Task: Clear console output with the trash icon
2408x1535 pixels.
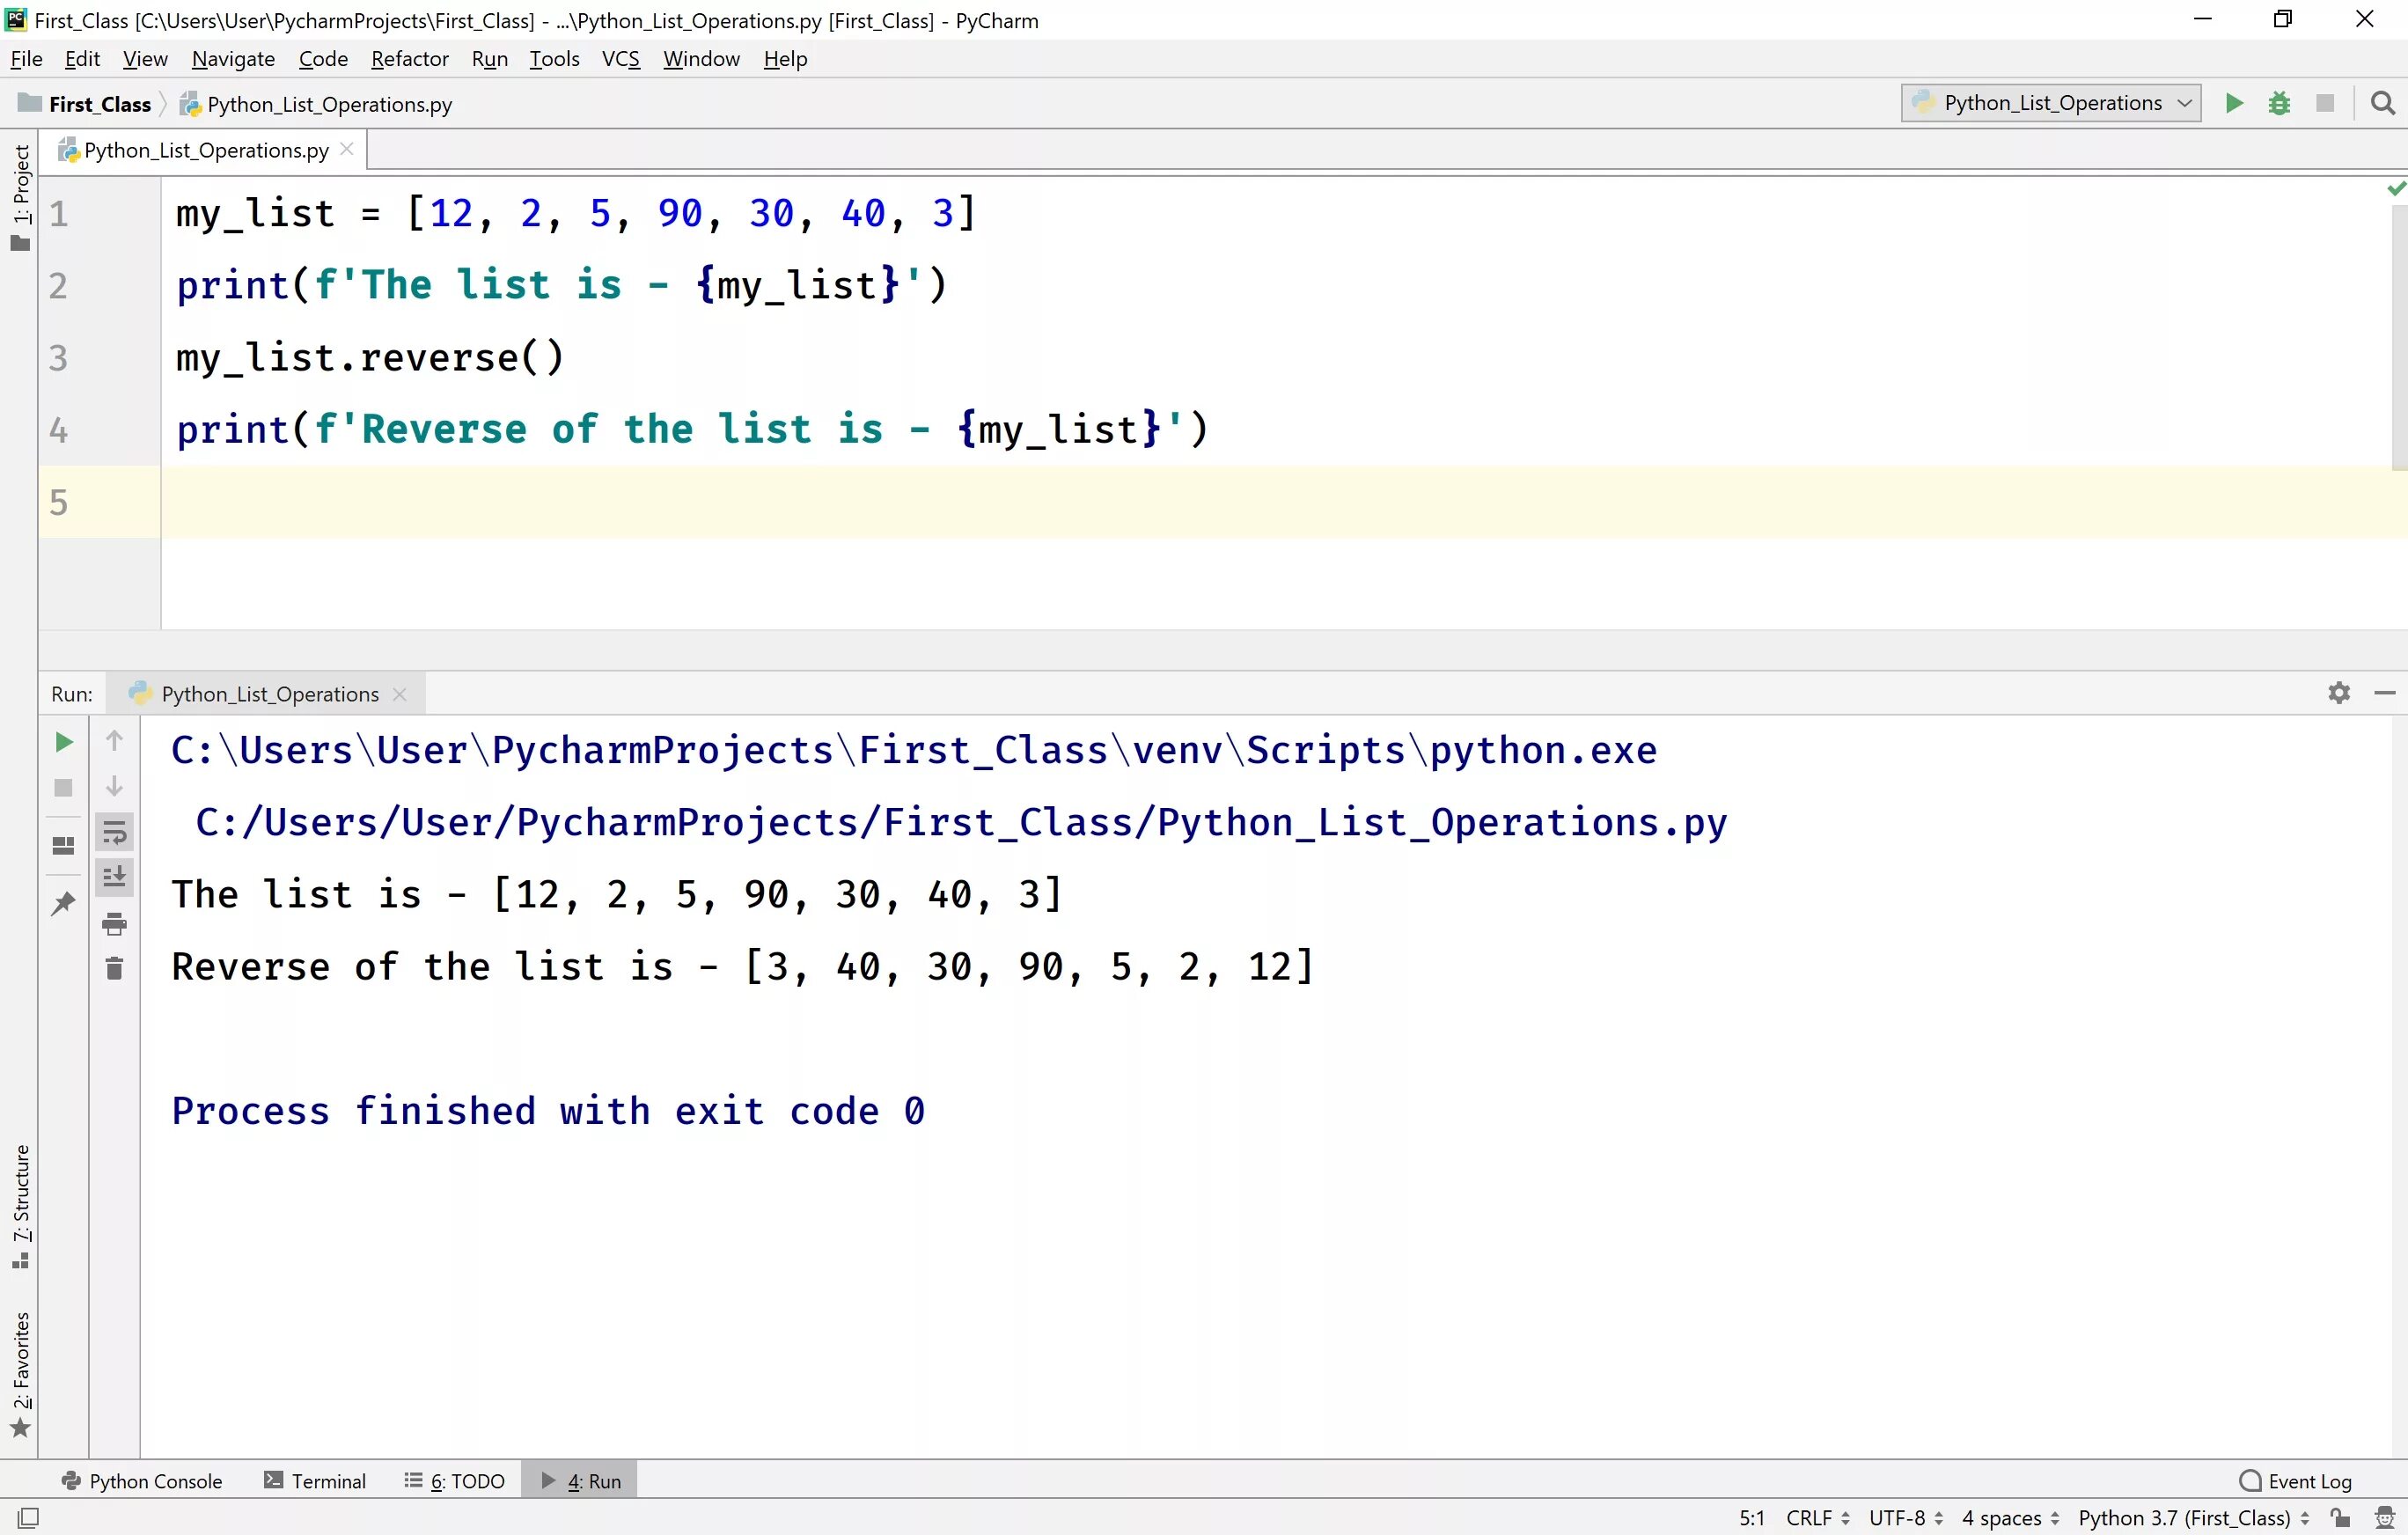Action: [x=114, y=968]
